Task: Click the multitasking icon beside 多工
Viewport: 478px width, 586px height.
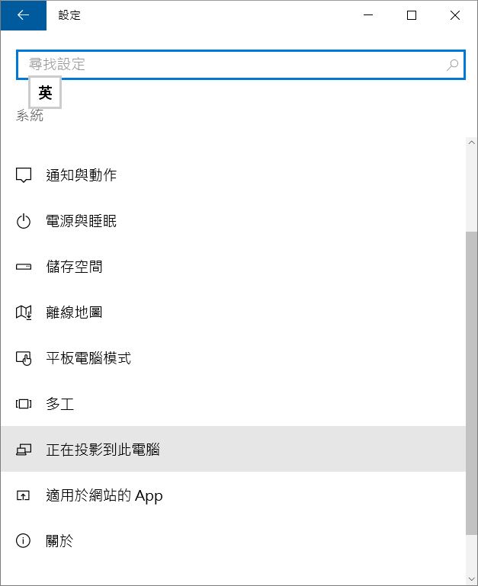Action: tap(23, 404)
